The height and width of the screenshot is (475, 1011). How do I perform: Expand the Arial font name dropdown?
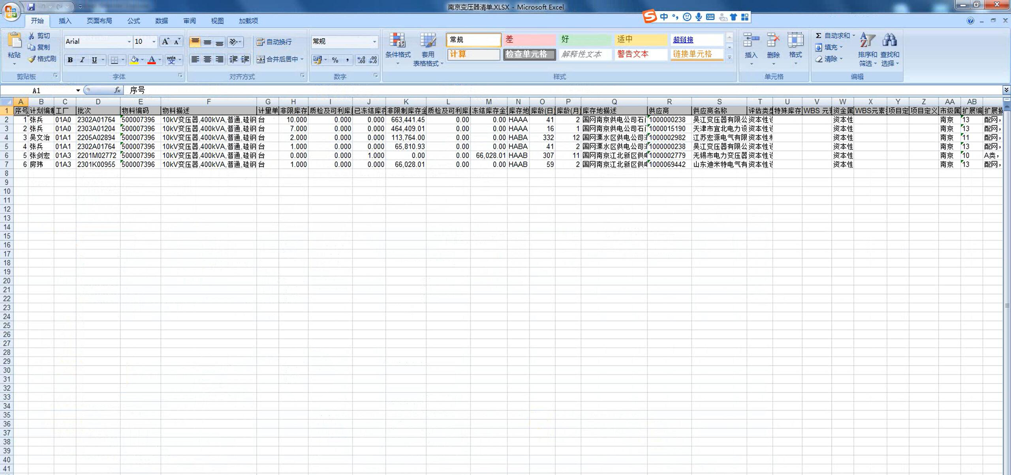click(x=129, y=42)
